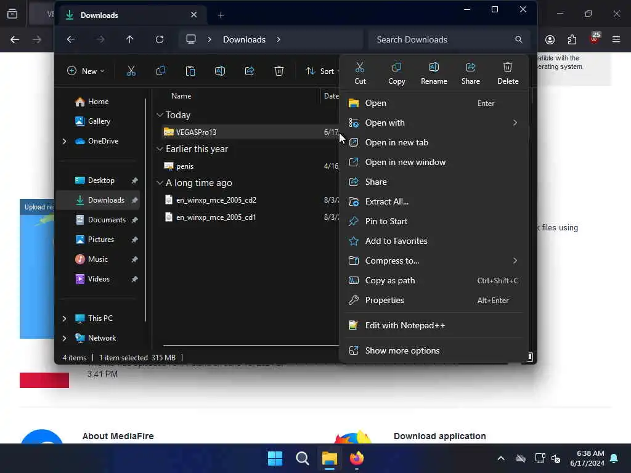Click Show more options
The image size is (631, 473).
pos(434,350)
